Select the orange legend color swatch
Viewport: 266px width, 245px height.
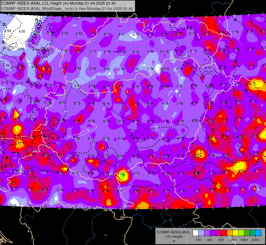click(x=230, y=233)
